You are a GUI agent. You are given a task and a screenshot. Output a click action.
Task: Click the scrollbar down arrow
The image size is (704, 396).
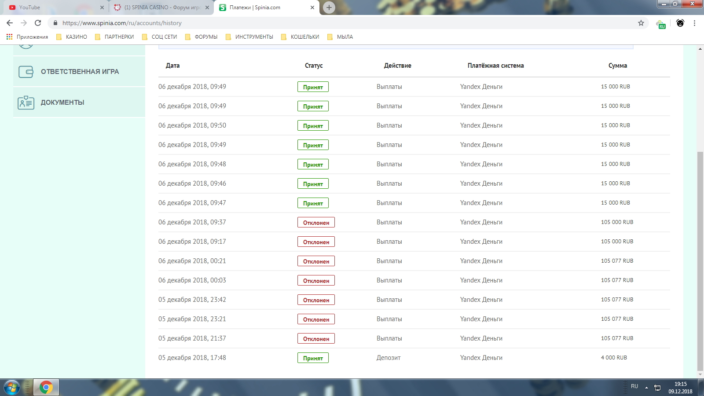pyautogui.click(x=700, y=374)
